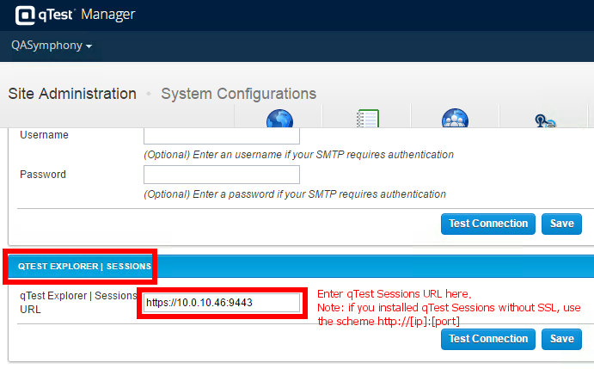The width and height of the screenshot is (594, 369).
Task: Open the users group admin icon
Action: pos(455,120)
